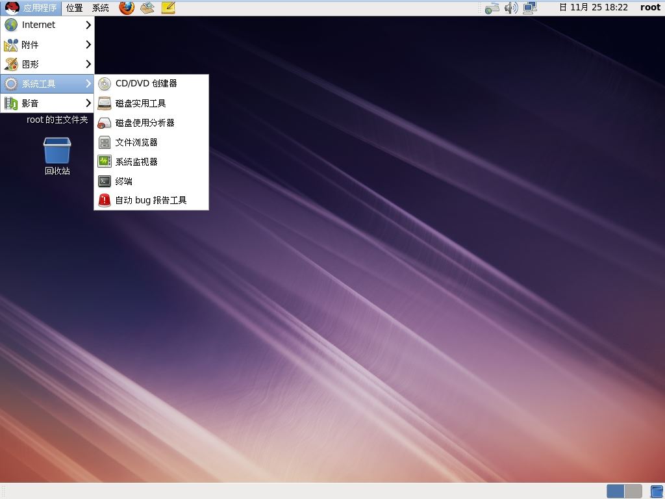
Task: Click the 磁盘实用工具 drive icon
Action: click(105, 103)
